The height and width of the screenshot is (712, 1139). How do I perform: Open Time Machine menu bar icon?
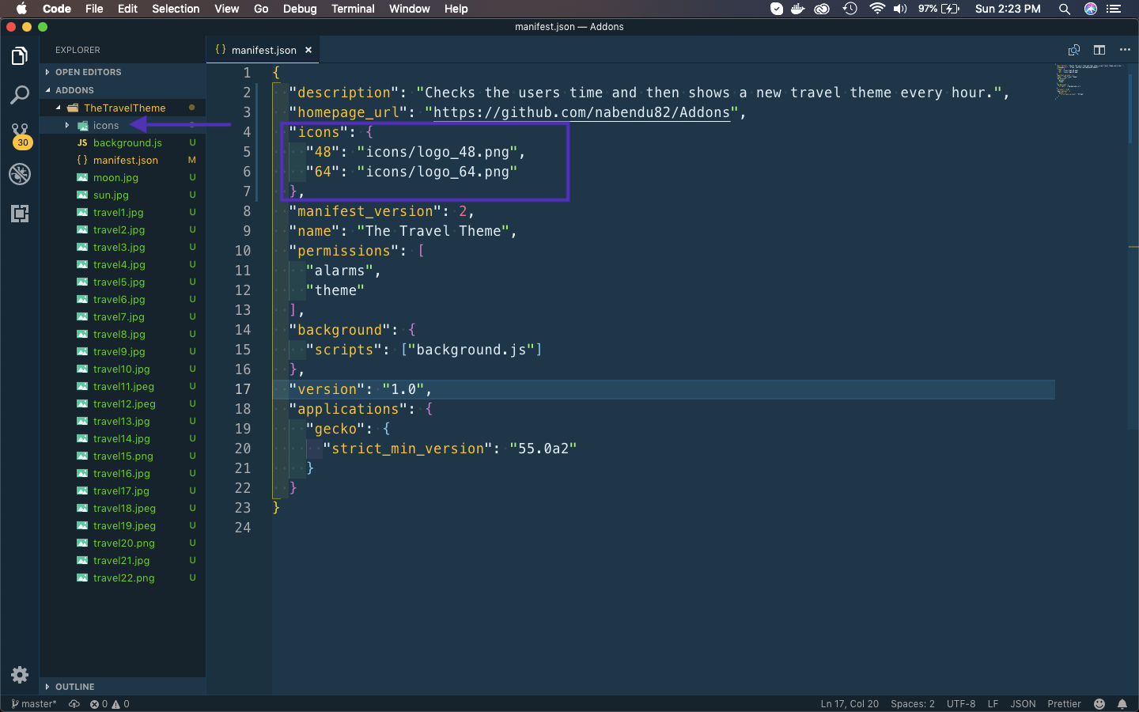tap(850, 9)
